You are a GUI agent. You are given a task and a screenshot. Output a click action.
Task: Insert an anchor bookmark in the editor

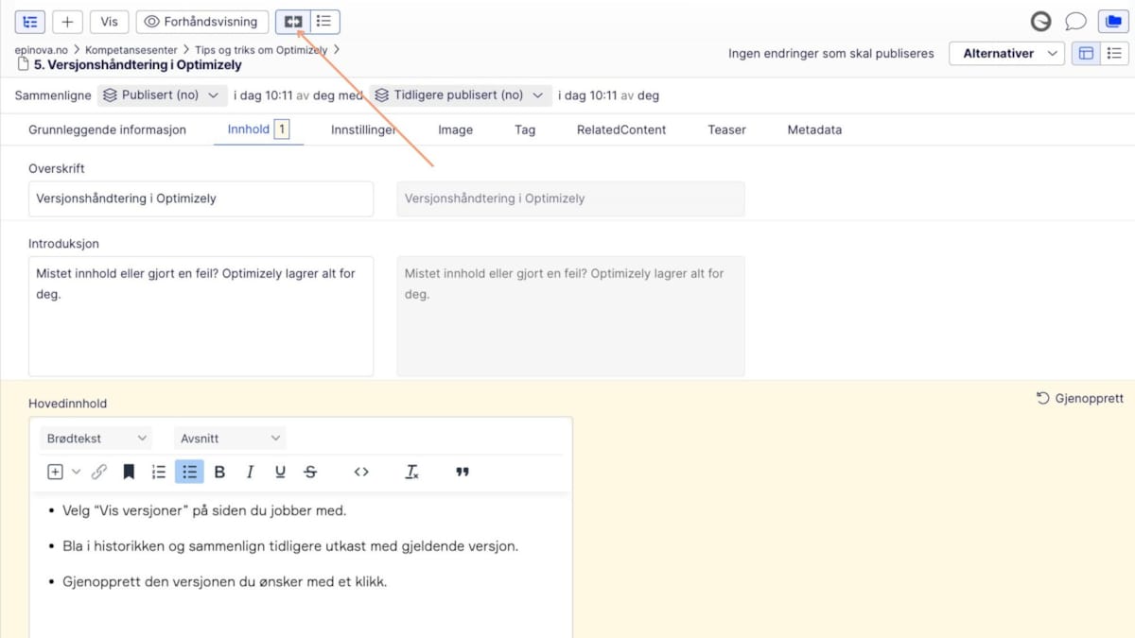[129, 472]
